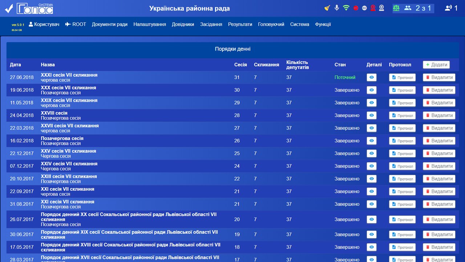
Task: Open the Довідники menu
Action: tap(183, 24)
